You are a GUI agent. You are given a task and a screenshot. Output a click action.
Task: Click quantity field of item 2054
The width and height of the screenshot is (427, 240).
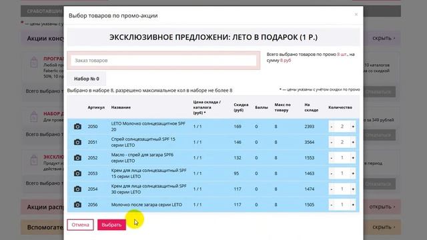[x=342, y=189]
